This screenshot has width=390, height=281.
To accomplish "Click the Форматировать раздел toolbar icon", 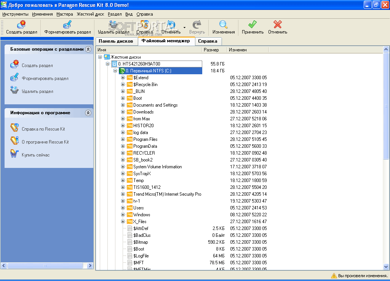I will tap(67, 25).
